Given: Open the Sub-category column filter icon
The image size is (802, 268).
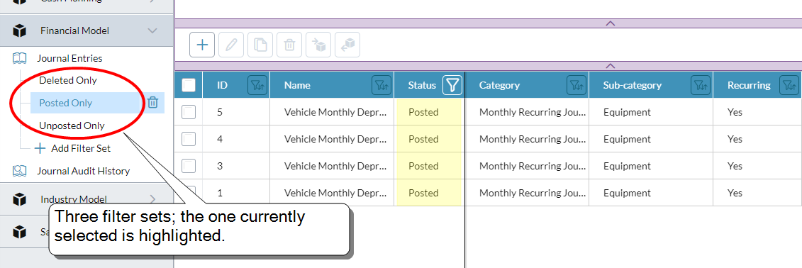Looking at the screenshot, I should 701,85.
